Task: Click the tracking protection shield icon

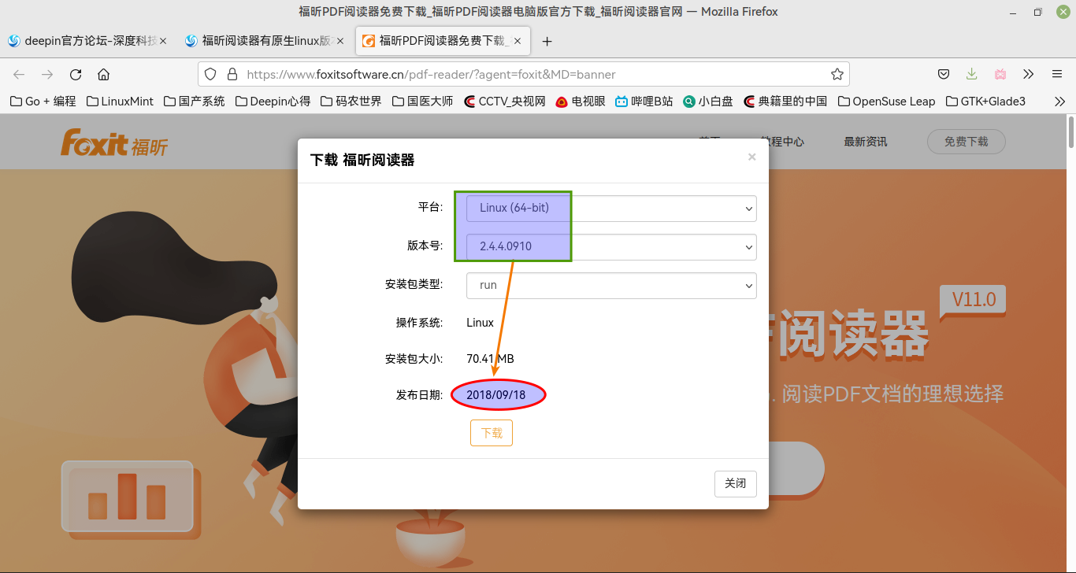Action: tap(210, 73)
